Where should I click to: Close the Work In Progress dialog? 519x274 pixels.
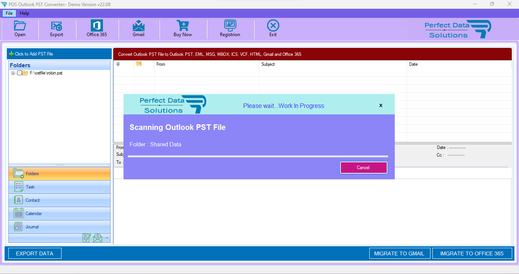pos(381,106)
